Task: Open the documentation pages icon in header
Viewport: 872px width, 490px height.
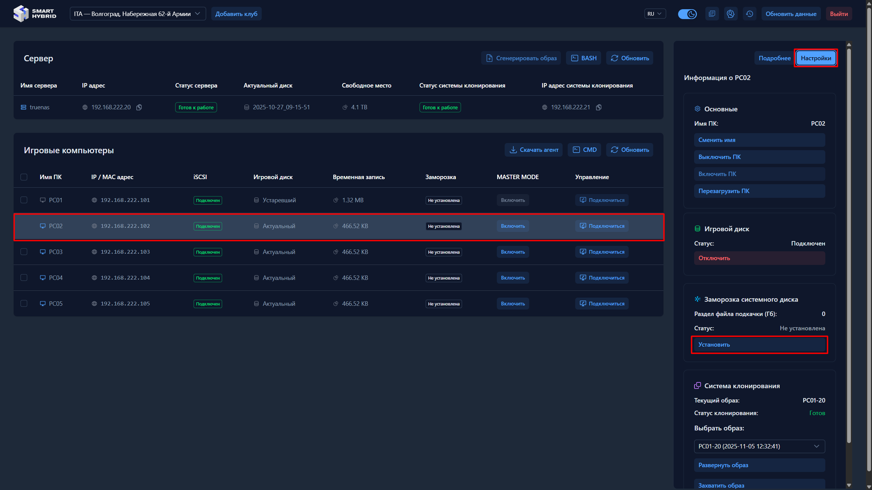Action: point(712,14)
